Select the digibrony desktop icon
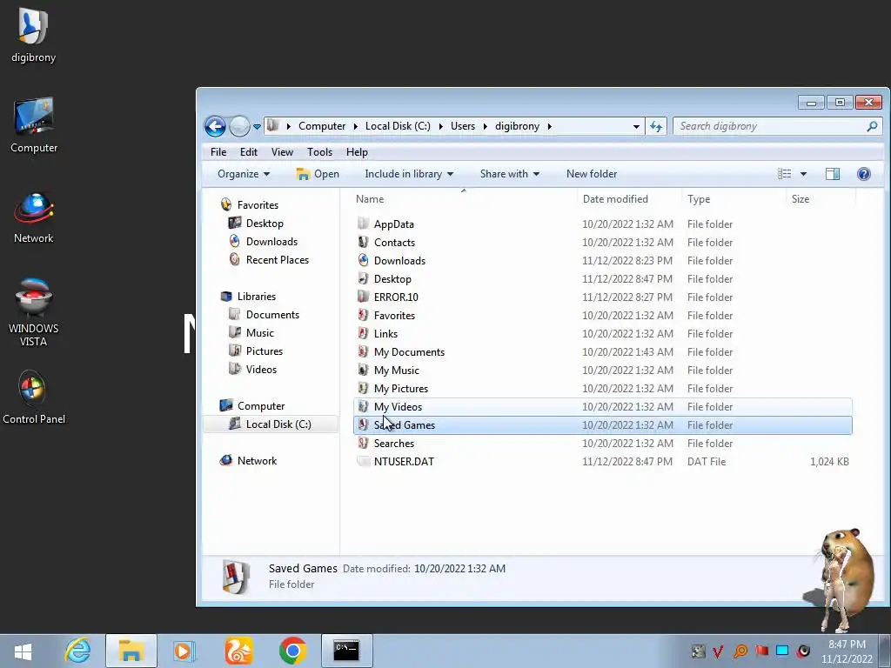 click(x=34, y=36)
